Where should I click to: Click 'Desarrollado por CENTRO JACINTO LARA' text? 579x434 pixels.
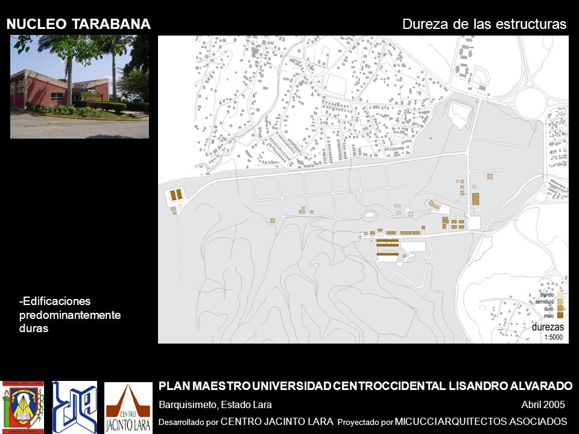click(x=245, y=421)
